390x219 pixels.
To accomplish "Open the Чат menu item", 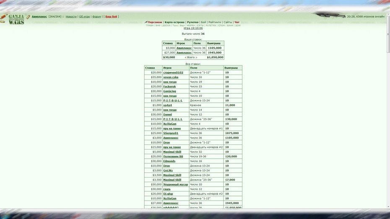I will 237,22.
